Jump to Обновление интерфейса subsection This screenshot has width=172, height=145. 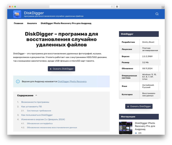40,123
